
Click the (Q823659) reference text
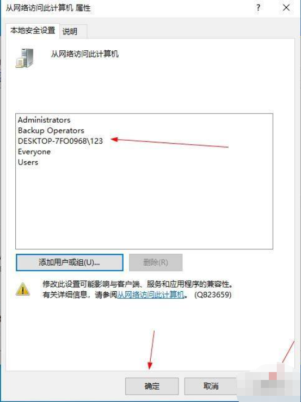coord(213,295)
